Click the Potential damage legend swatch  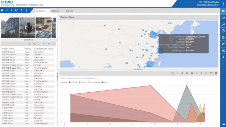pyautogui.click(x=89, y=82)
